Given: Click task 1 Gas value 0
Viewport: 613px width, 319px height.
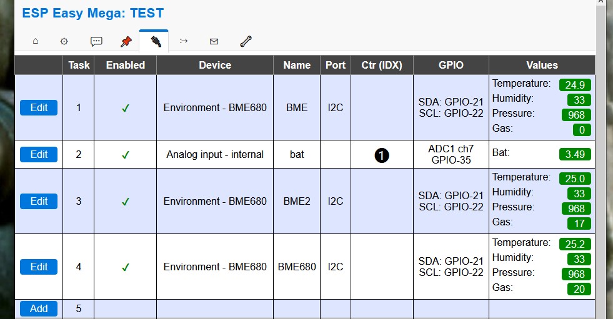Looking at the screenshot, I should pos(582,130).
